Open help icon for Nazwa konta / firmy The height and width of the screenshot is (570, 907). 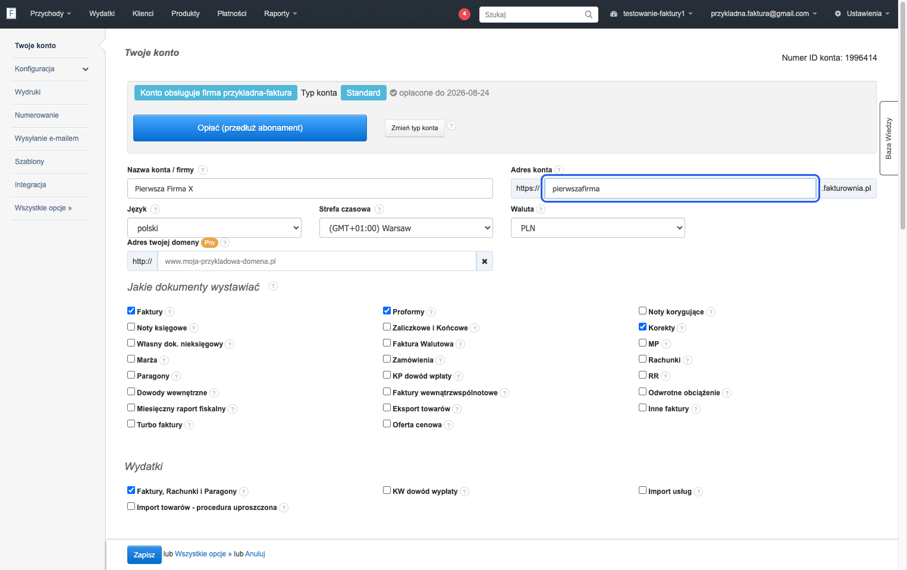(203, 170)
